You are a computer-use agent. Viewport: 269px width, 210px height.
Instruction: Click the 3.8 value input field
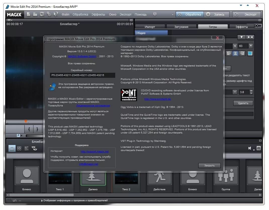[x=244, y=92]
